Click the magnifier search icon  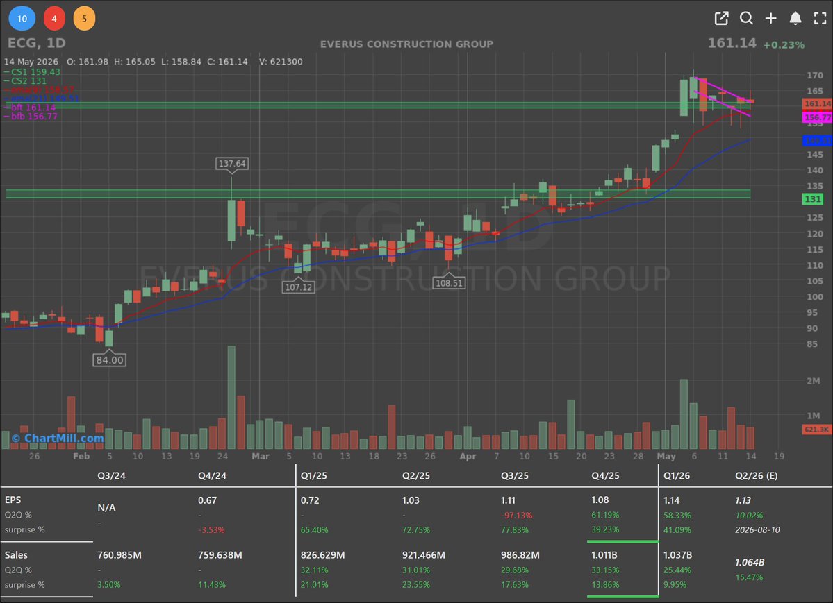[x=746, y=18]
